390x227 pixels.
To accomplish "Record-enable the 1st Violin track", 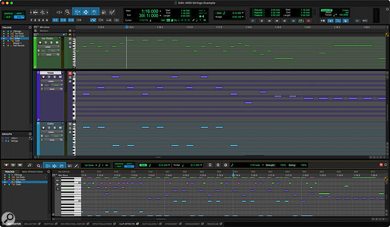I will pos(40,43).
